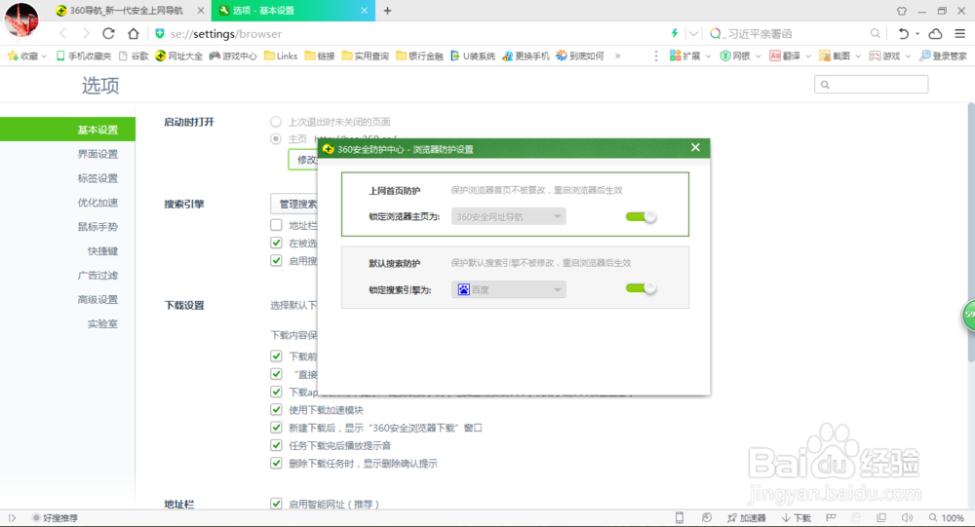
Task: Open the 百度 search engine dropdown
Action: pos(509,289)
